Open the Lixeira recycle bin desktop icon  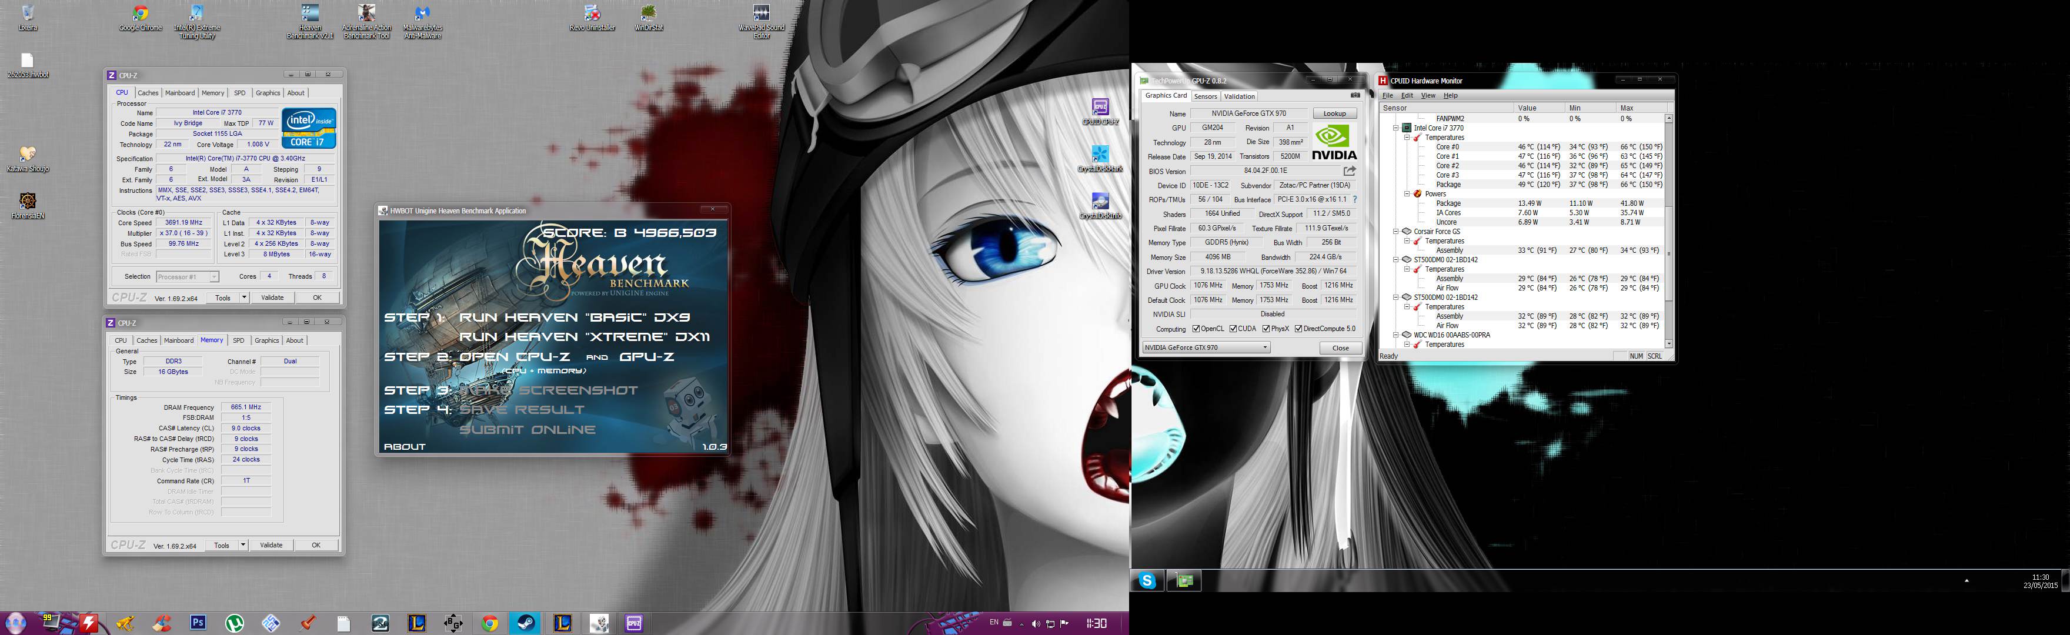pyautogui.click(x=28, y=18)
